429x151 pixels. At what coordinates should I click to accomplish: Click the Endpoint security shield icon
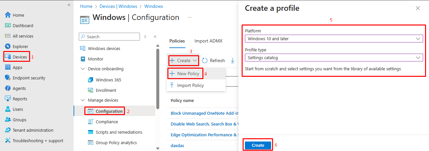8,78
